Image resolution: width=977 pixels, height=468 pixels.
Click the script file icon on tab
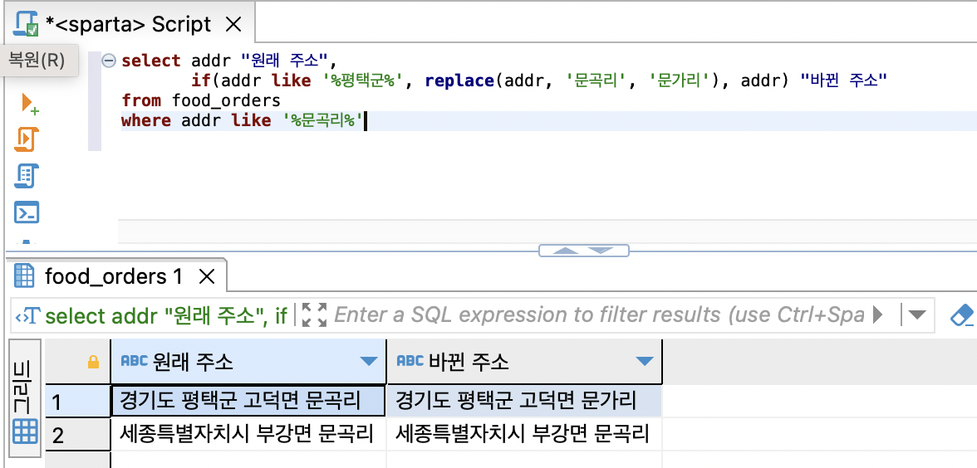pyautogui.click(x=27, y=25)
